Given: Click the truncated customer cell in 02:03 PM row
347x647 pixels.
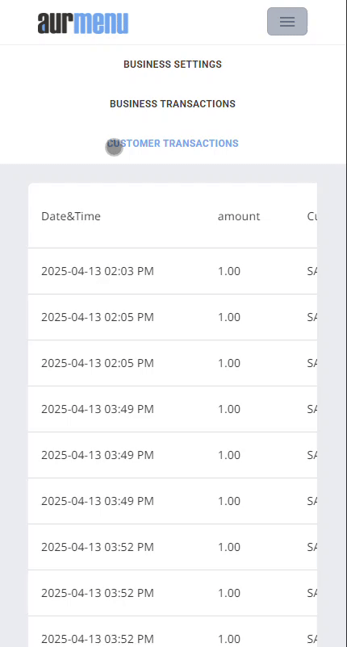Looking at the screenshot, I should [312, 271].
